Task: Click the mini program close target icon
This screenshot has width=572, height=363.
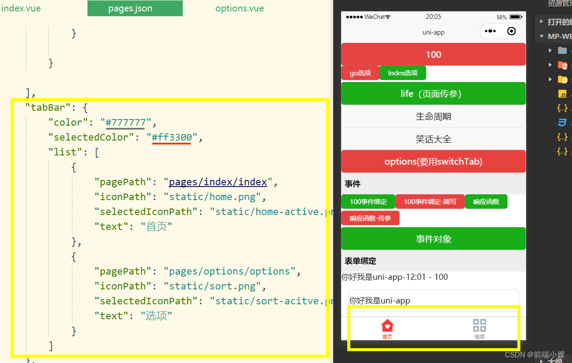Action: point(511,31)
